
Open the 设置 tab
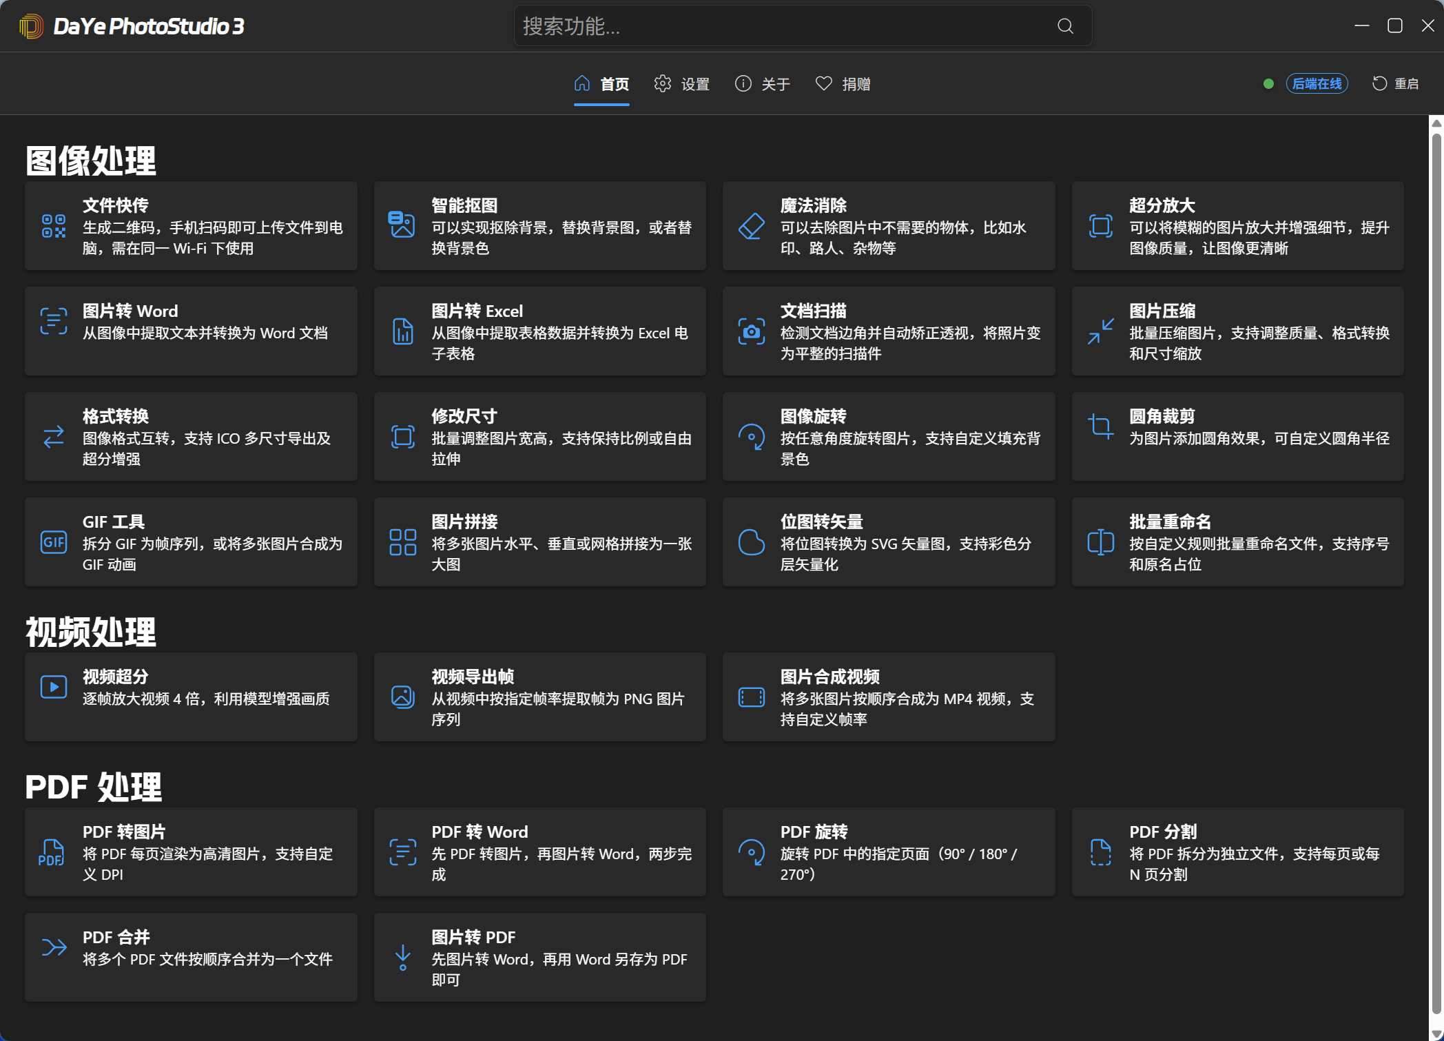click(x=681, y=84)
